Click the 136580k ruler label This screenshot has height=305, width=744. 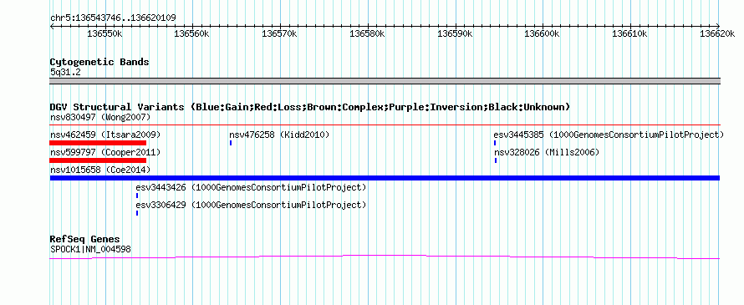368,33
